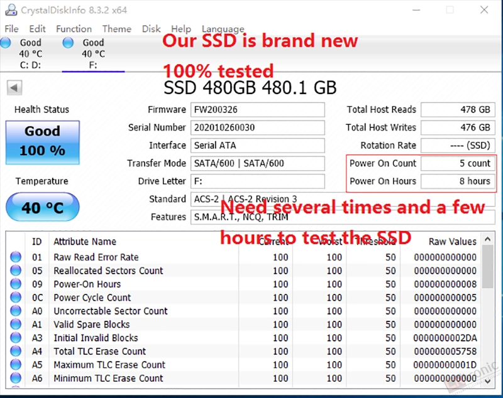This screenshot has height=398, width=503.
Task: Click raw value 000000000005
Action: (x=445, y=298)
